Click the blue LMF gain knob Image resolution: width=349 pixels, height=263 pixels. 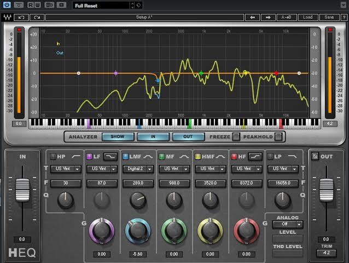coord(138,231)
